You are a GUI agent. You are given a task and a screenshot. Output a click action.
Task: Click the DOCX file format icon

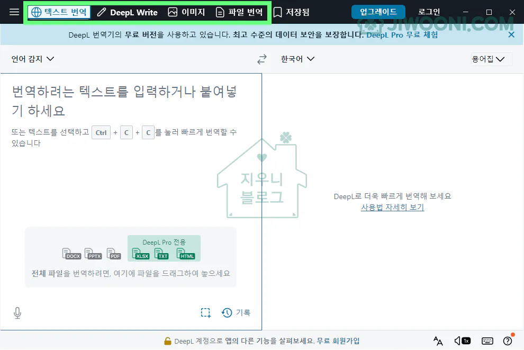[x=71, y=253]
